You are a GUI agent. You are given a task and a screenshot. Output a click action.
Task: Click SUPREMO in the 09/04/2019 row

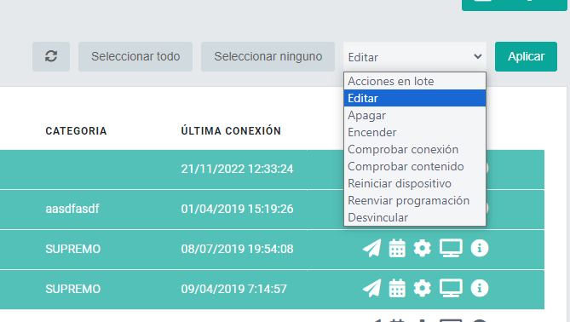[72, 289]
